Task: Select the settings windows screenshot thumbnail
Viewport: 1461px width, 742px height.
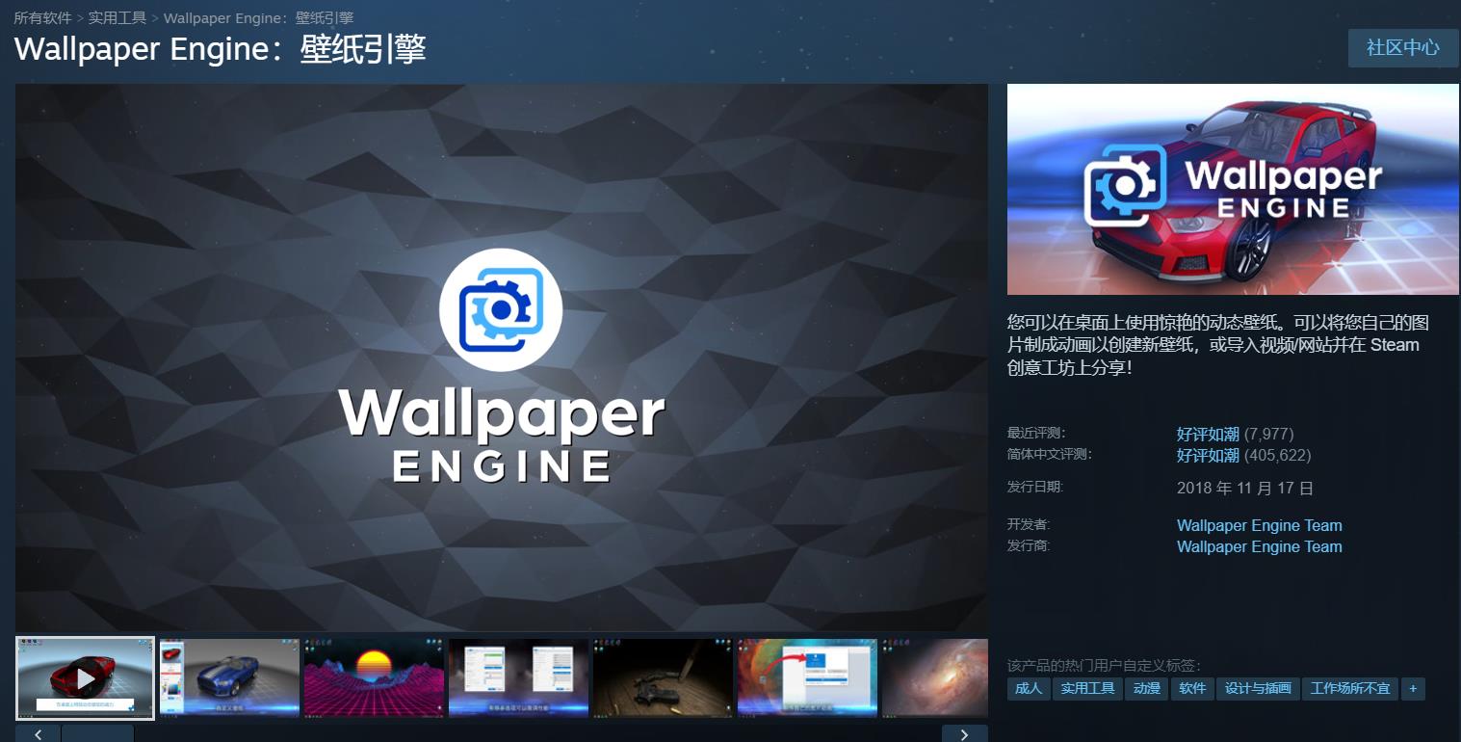Action: point(518,678)
